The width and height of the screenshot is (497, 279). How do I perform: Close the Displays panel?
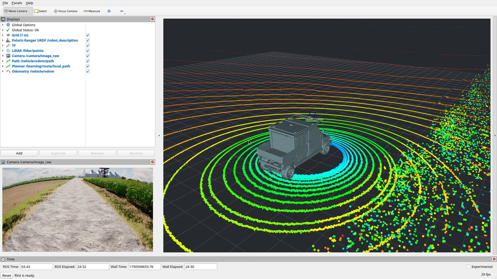pyautogui.click(x=153, y=19)
